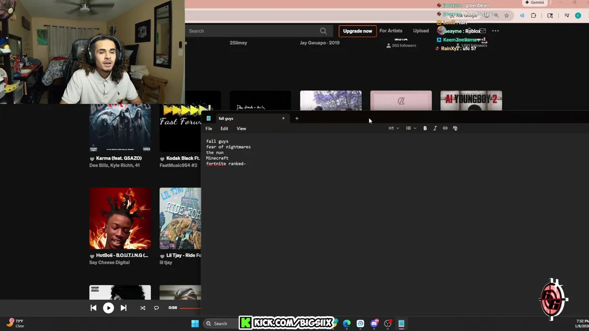Screen dimensions: 589x331
Task: Insert a link in Notepad
Action: point(445,128)
